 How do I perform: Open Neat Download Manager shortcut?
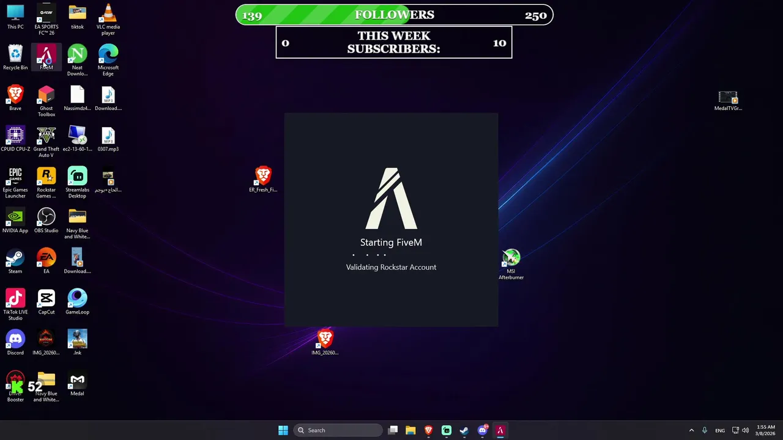(77, 61)
